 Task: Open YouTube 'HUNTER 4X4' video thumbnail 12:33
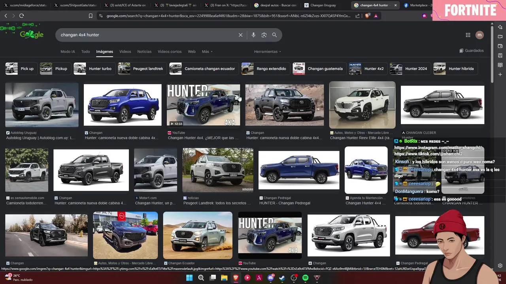(203, 105)
